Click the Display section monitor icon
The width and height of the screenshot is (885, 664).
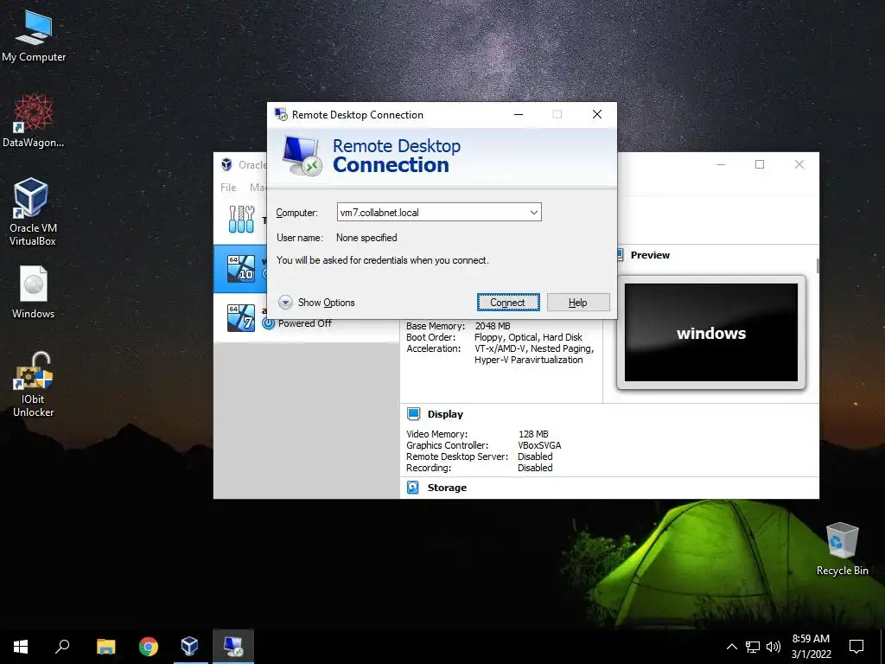pos(413,414)
